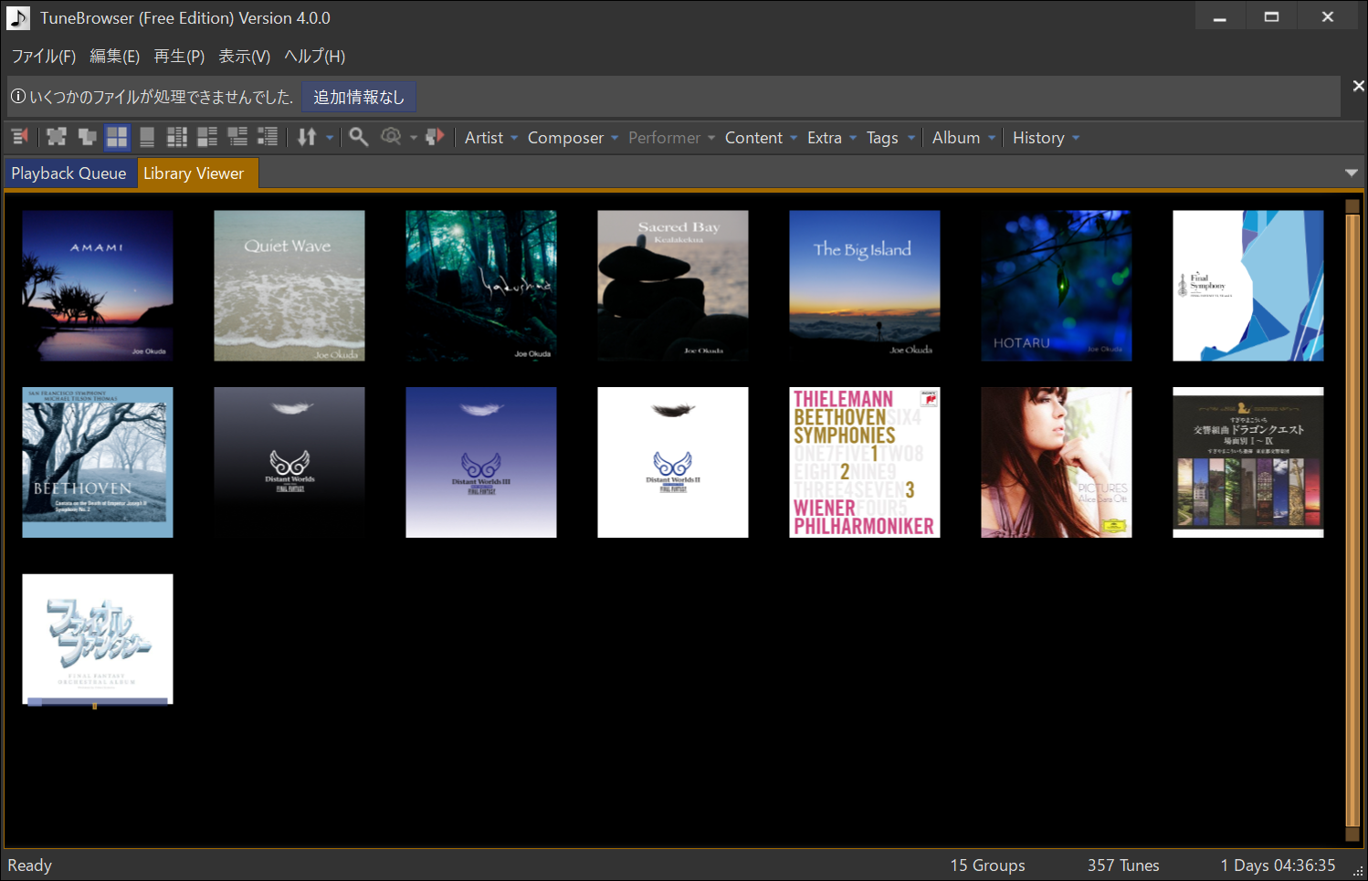Viewport: 1368px width, 881px height.
Task: Switch to the Playback Queue tab
Action: (69, 173)
